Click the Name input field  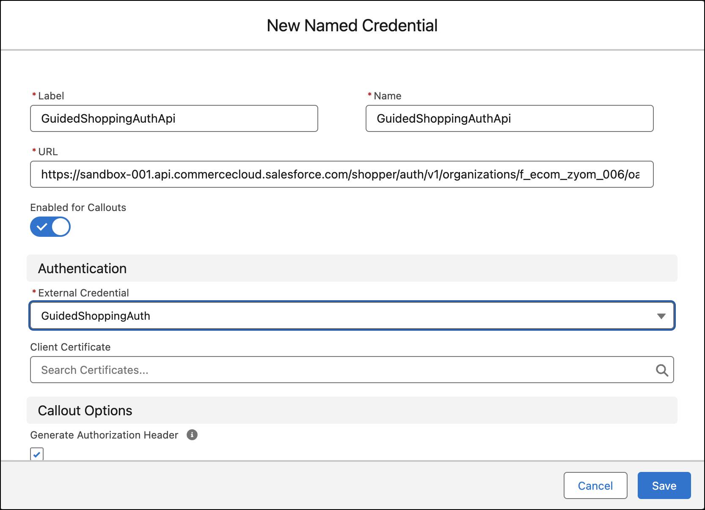(509, 118)
